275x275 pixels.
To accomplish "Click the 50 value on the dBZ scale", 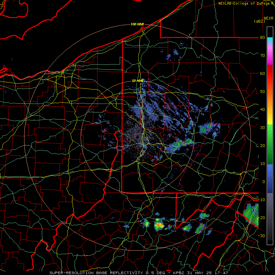I will click(x=262, y=92).
